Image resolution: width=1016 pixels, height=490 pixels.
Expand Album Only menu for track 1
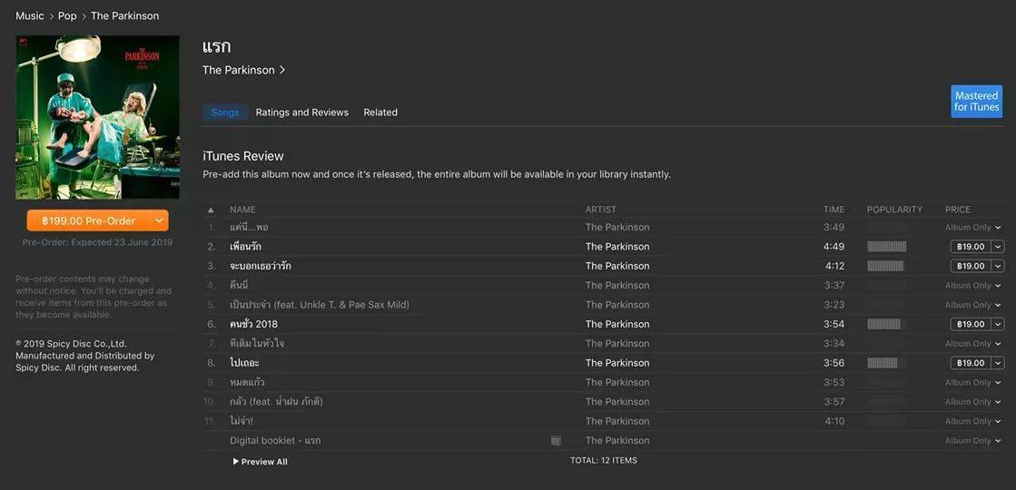point(998,227)
